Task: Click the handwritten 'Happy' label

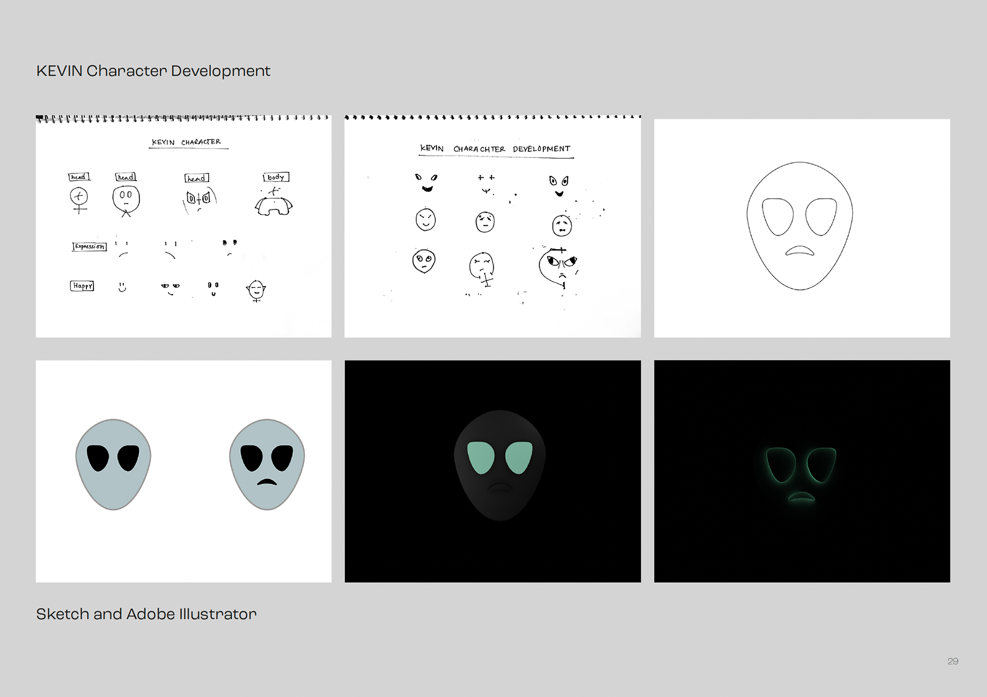Action: click(82, 286)
